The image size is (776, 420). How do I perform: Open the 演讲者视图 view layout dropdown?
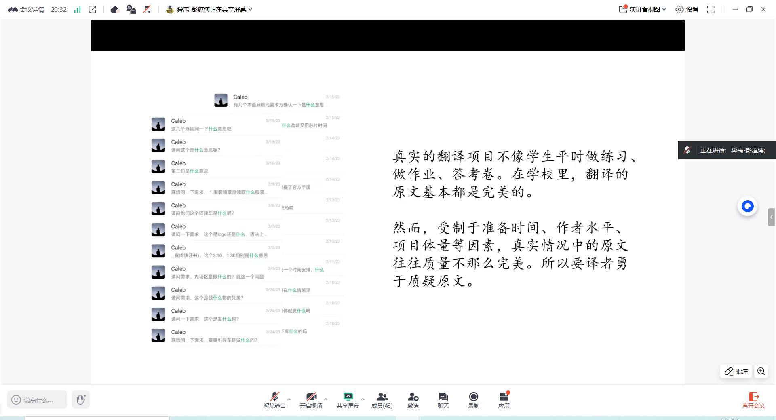point(643,9)
